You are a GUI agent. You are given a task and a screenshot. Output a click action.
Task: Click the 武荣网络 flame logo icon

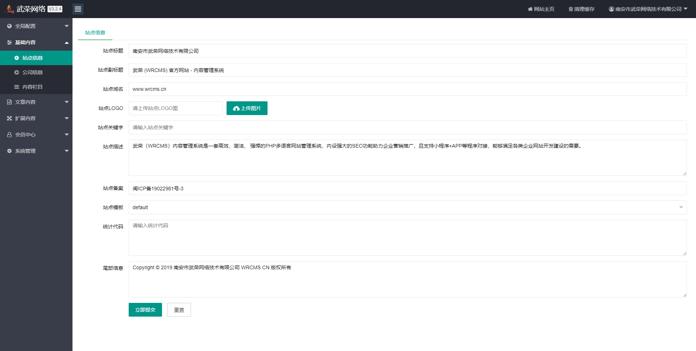(9, 9)
